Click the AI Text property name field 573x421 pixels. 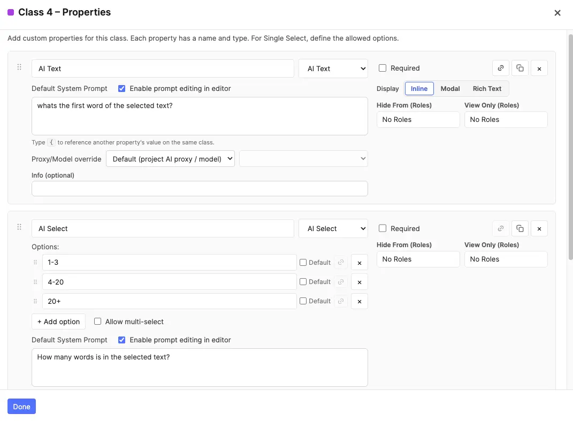(163, 68)
